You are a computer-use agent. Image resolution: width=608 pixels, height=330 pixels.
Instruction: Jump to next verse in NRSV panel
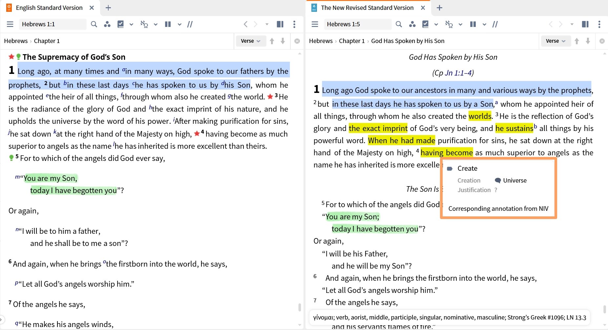[x=588, y=41]
